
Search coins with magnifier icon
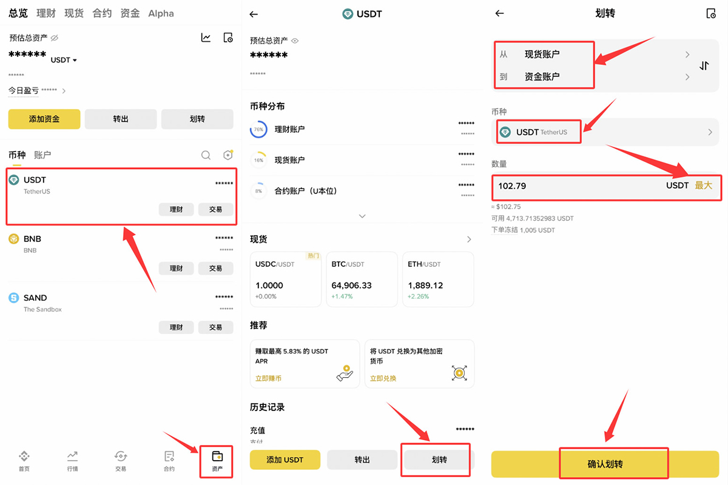coord(206,155)
